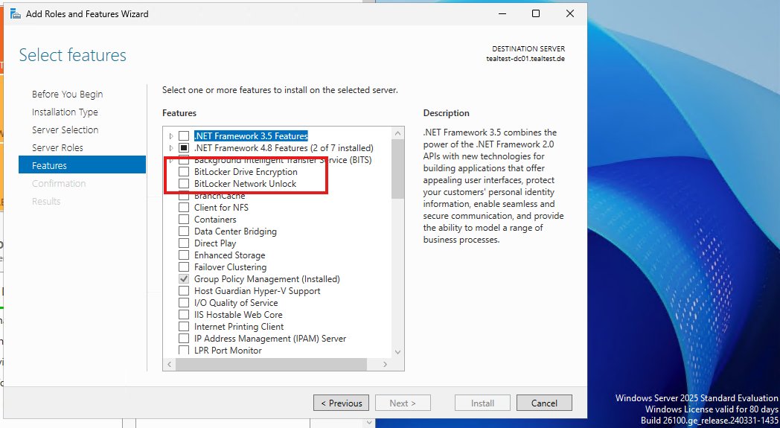Image resolution: width=780 pixels, height=428 pixels.
Task: Tick the Data Center Bridging checkbox
Action: pos(184,231)
